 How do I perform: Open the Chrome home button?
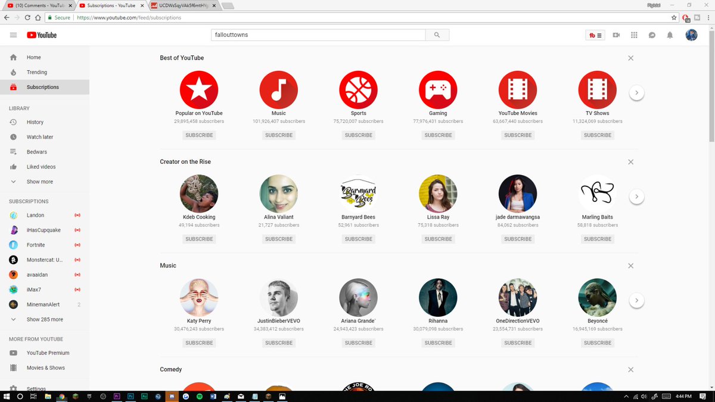tap(38, 18)
